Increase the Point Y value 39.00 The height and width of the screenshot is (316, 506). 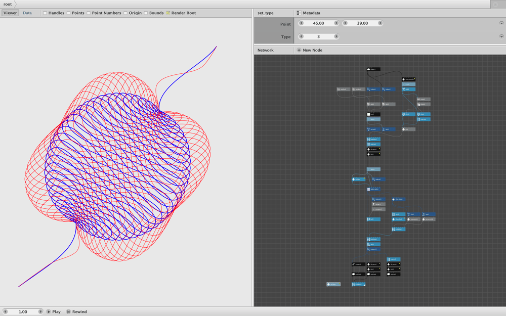[380, 23]
